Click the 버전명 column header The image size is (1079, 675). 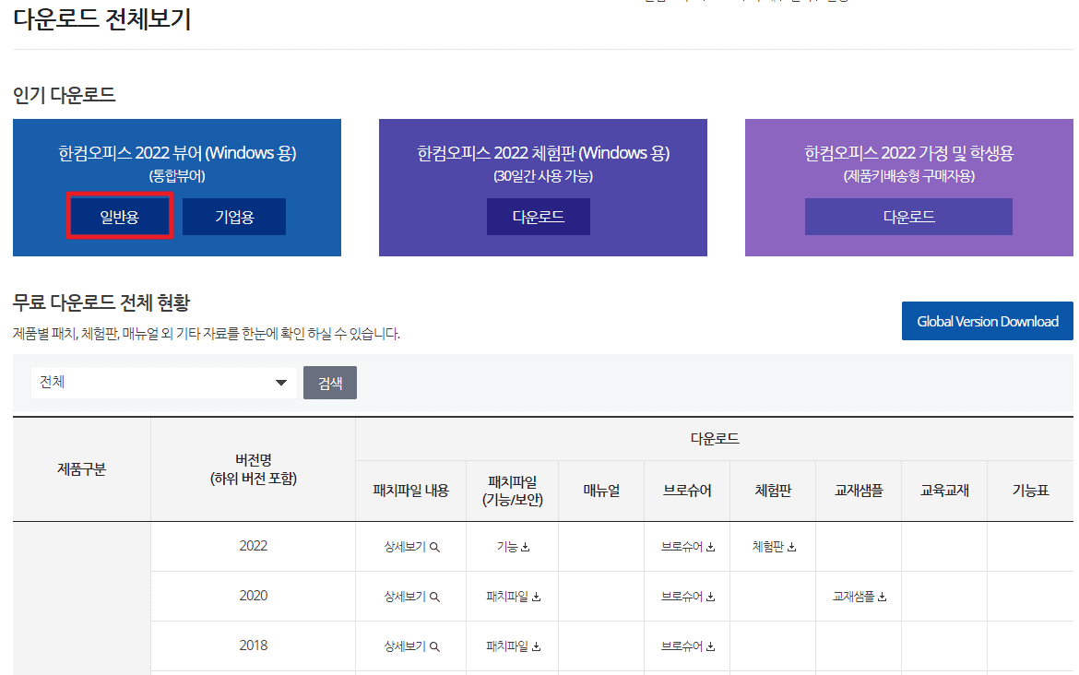pyautogui.click(x=254, y=468)
